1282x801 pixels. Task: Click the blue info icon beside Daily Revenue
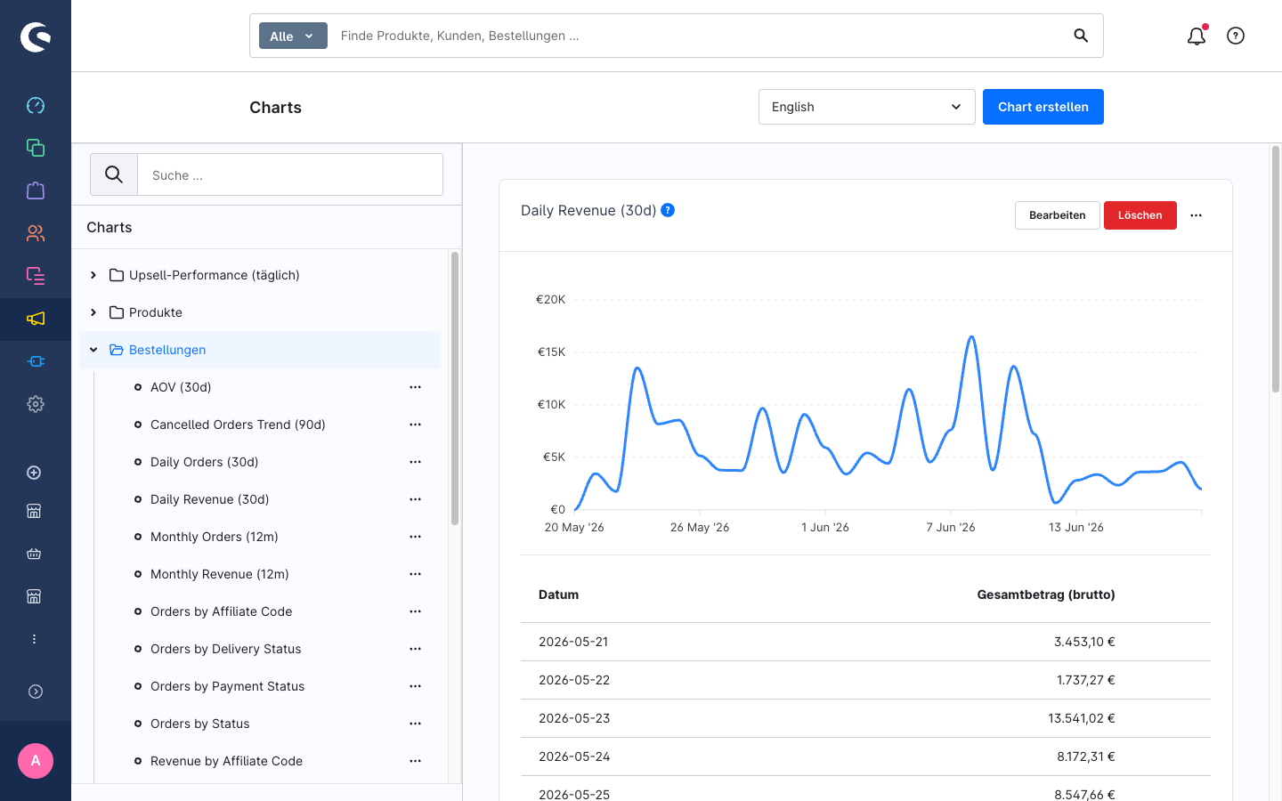click(668, 210)
